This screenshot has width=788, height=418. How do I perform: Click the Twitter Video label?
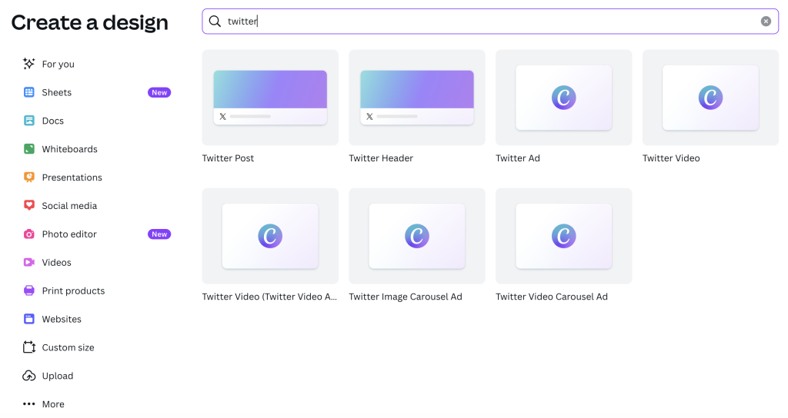tap(671, 158)
